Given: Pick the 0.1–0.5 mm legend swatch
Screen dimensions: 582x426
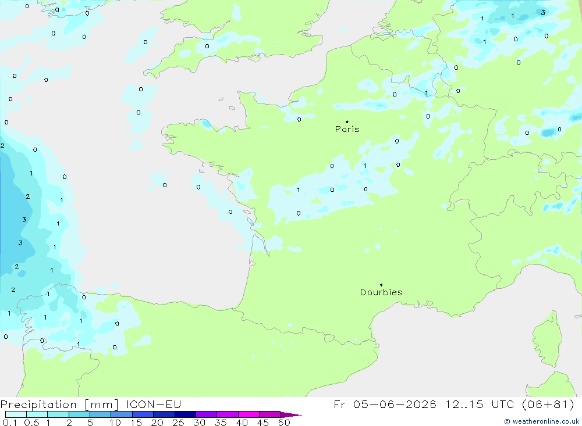Looking at the screenshot, I should [16, 414].
